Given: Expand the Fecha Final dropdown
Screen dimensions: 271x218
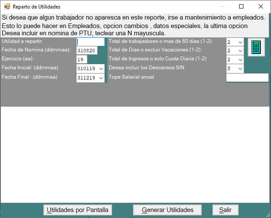Looking at the screenshot, I should tap(101, 78).
